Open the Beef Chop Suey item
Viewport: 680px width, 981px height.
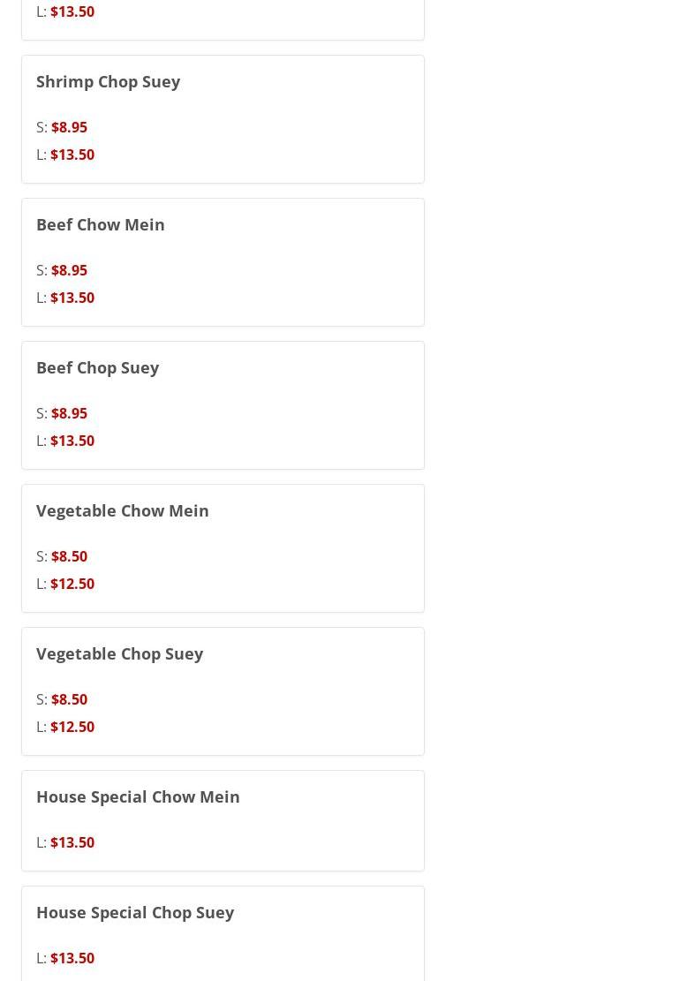tap(97, 367)
